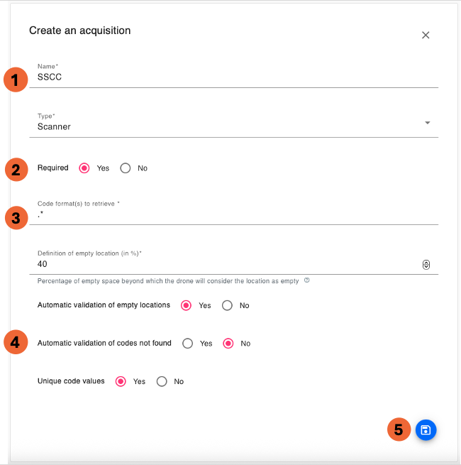Pick No for Unique code values
The width and height of the screenshot is (461, 465).
coord(162,381)
